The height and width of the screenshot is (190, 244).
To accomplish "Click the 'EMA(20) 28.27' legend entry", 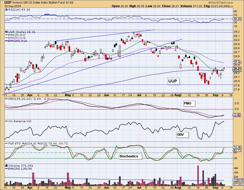I will pyautogui.click(x=17, y=35).
